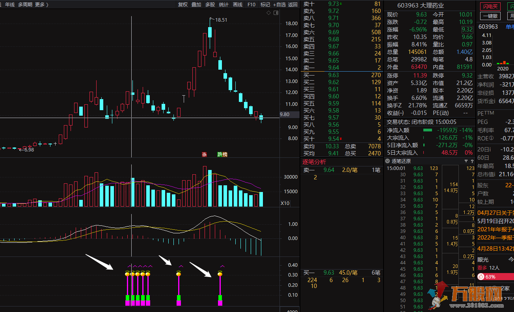The image size is (514, 312).
Task: Add stock with +自选 button
Action: 279,4
